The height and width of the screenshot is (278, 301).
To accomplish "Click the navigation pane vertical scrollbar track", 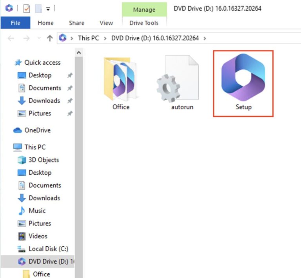I will pyautogui.click(x=79, y=167).
